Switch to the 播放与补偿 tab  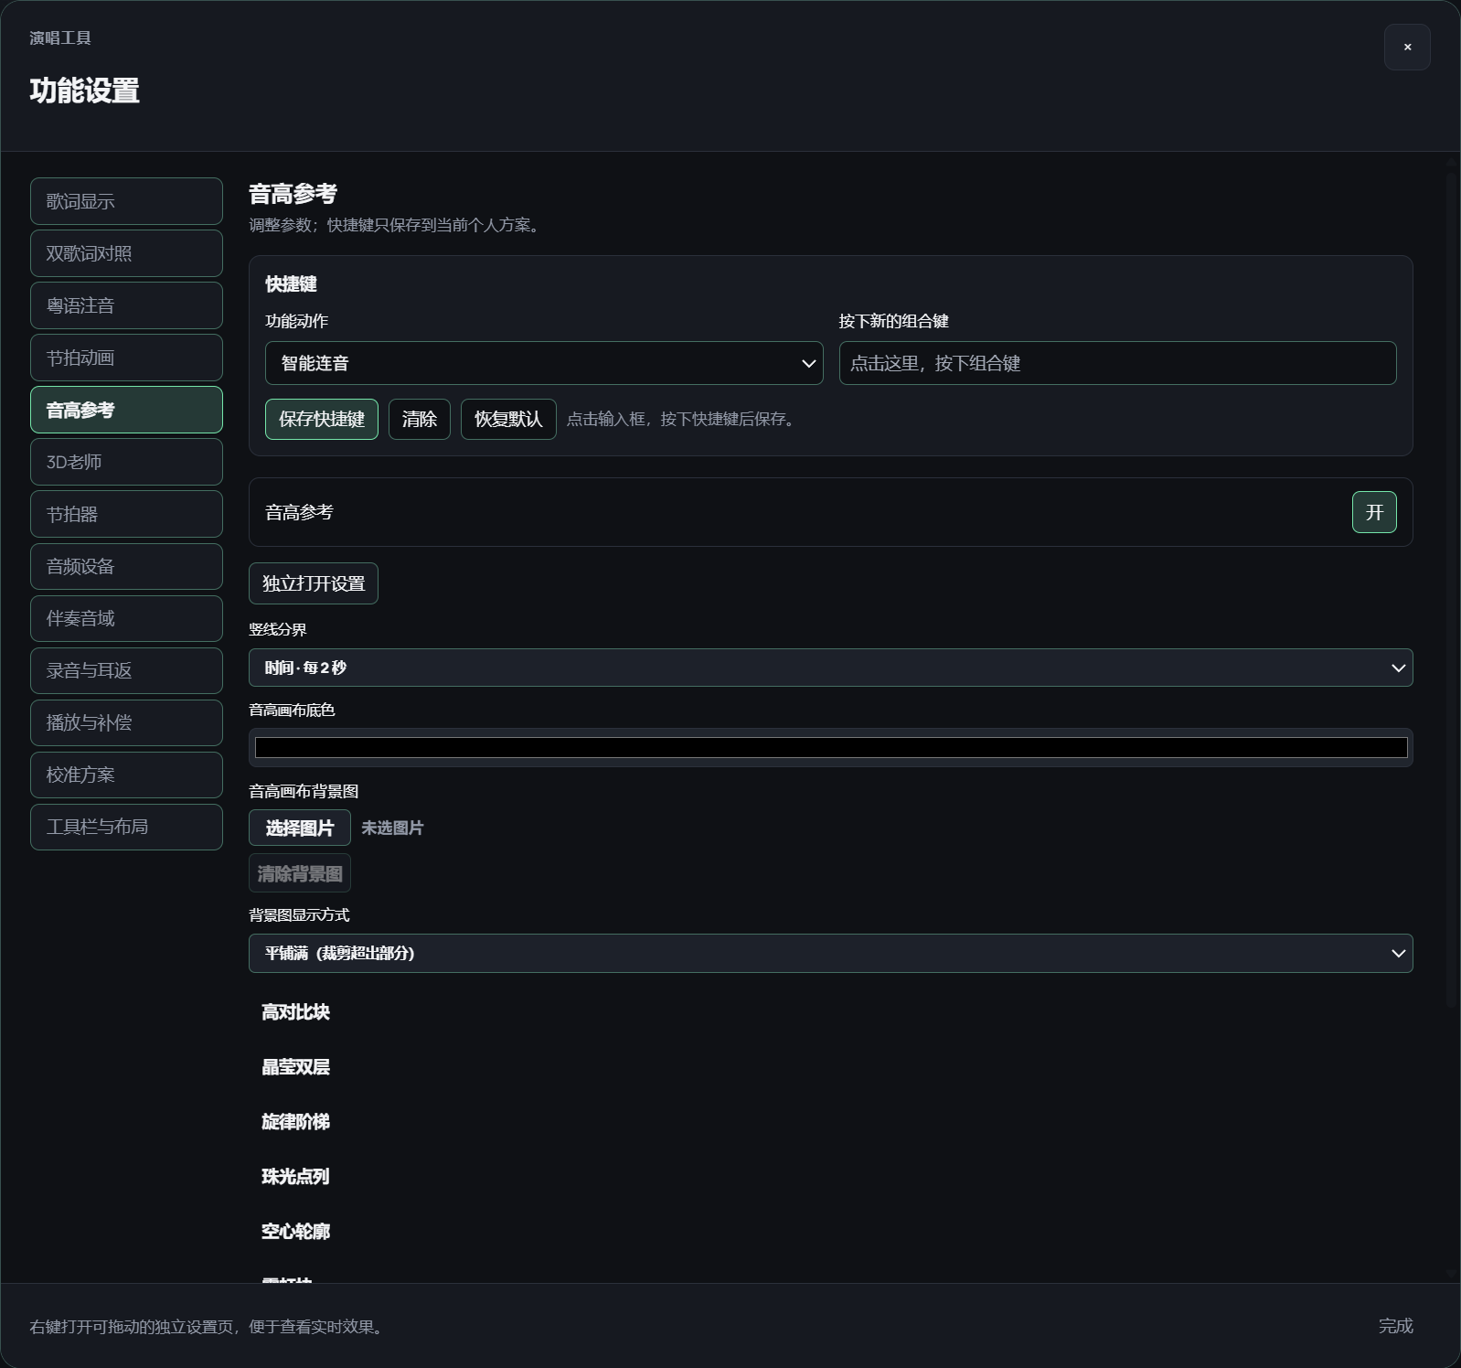(126, 722)
